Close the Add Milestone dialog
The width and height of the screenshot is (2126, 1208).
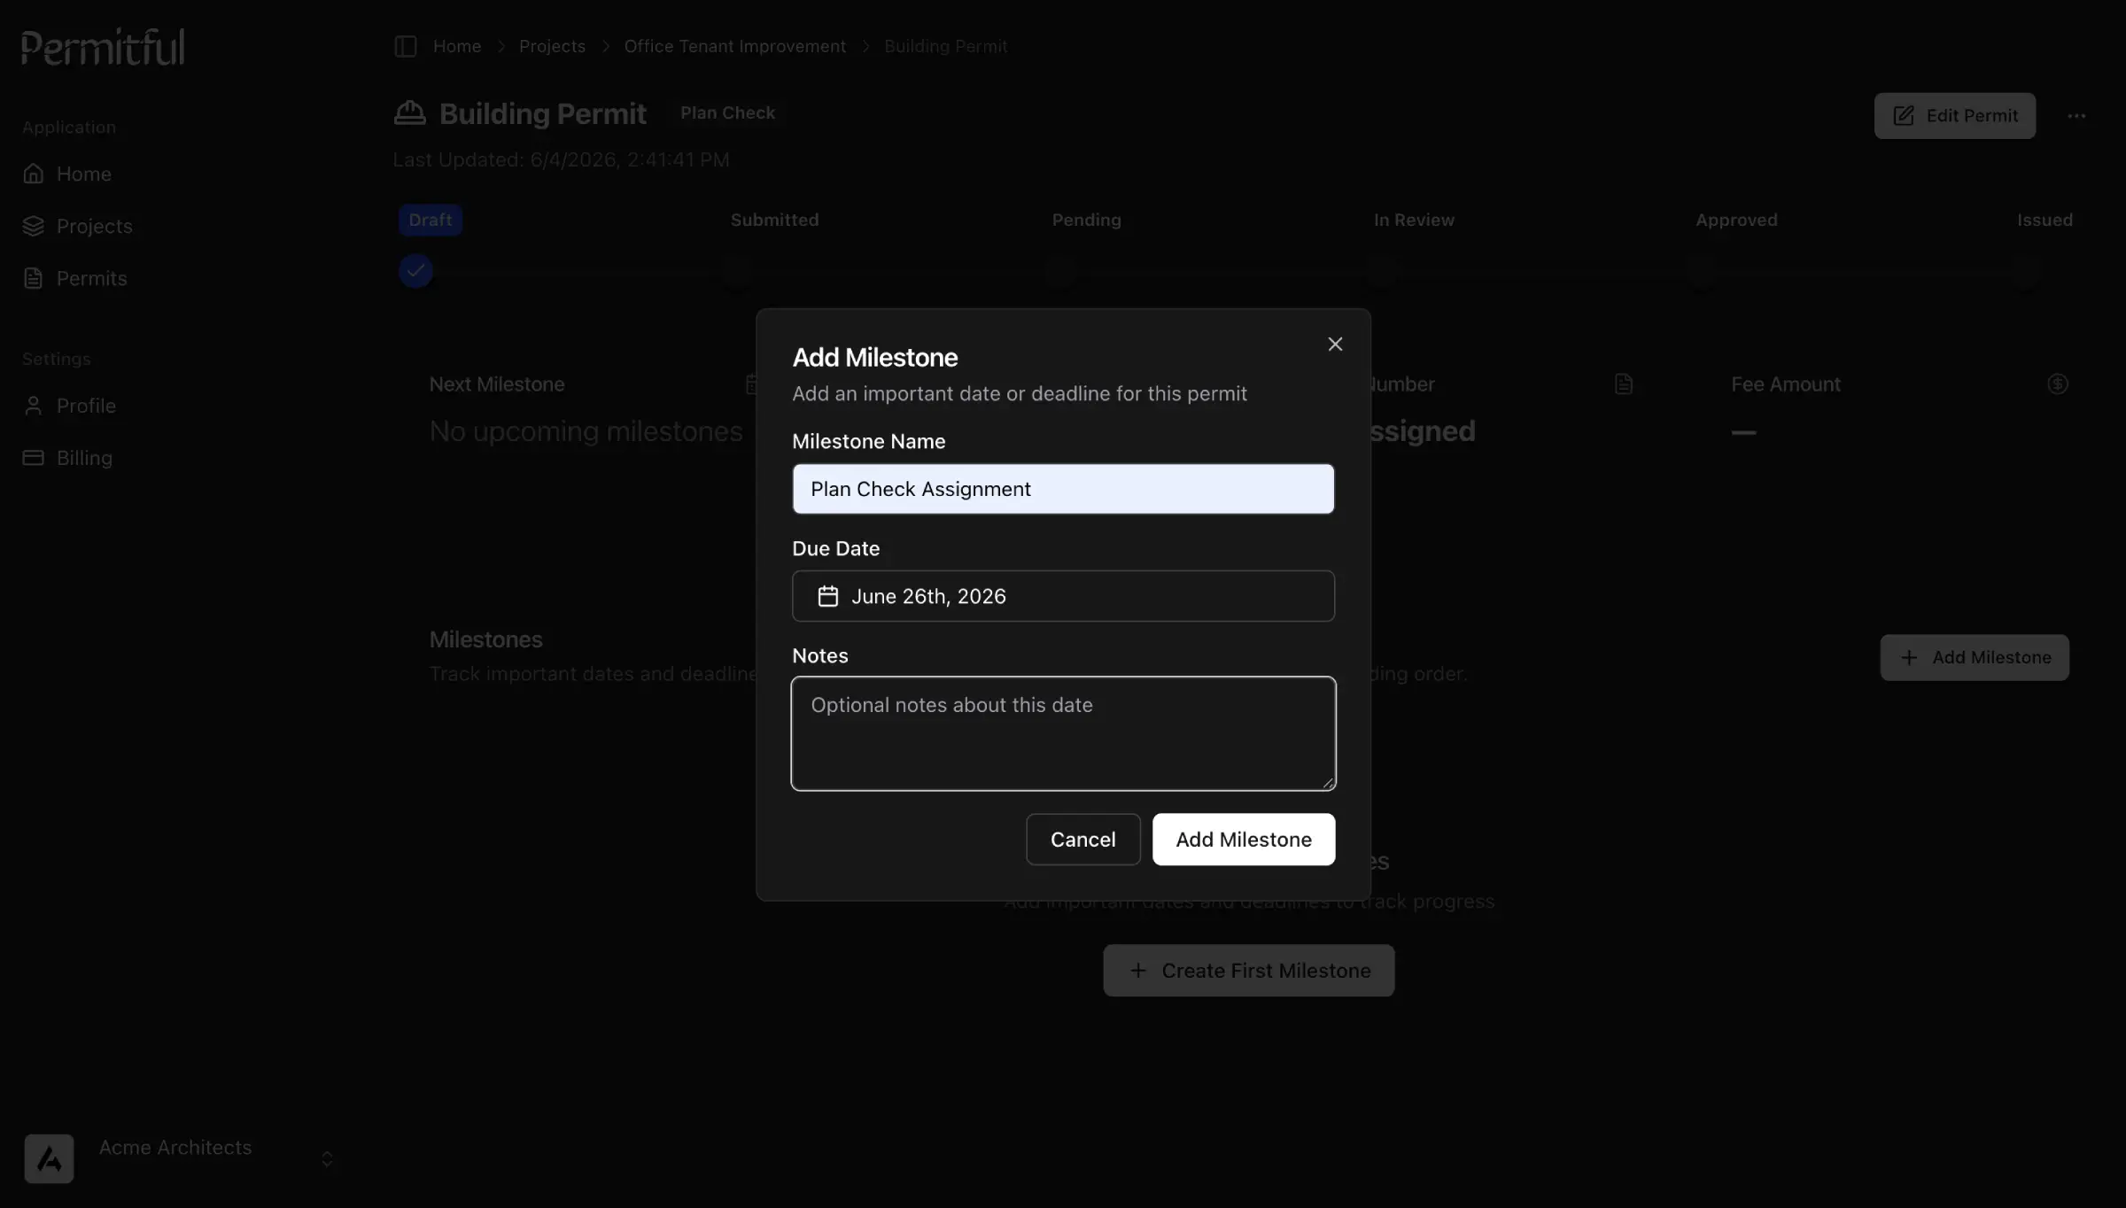click(x=1335, y=345)
